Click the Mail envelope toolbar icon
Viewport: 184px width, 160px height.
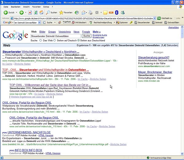(83, 13)
